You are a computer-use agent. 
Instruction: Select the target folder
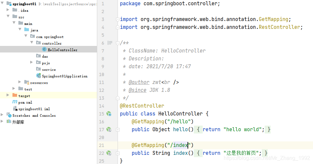coord(24,96)
